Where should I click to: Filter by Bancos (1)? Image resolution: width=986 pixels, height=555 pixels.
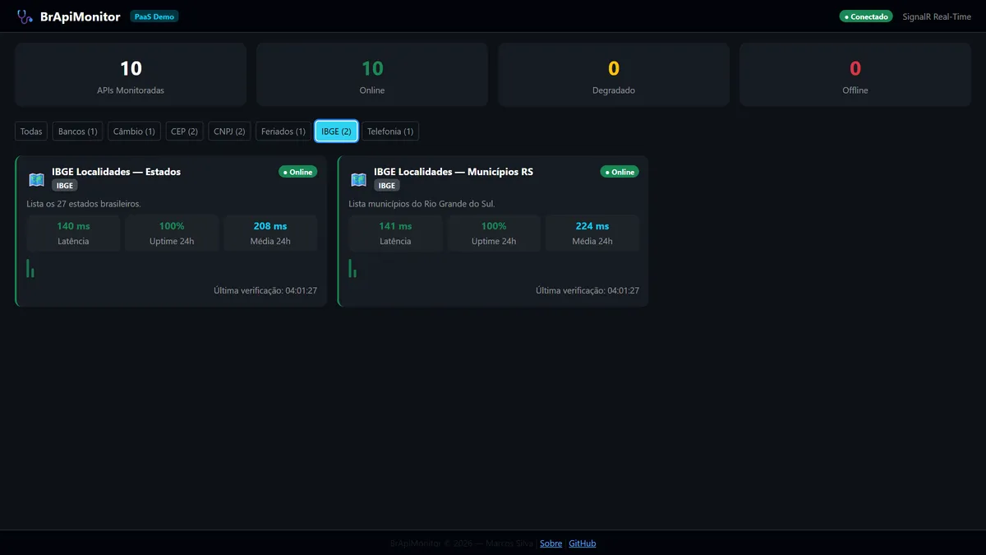click(x=78, y=132)
